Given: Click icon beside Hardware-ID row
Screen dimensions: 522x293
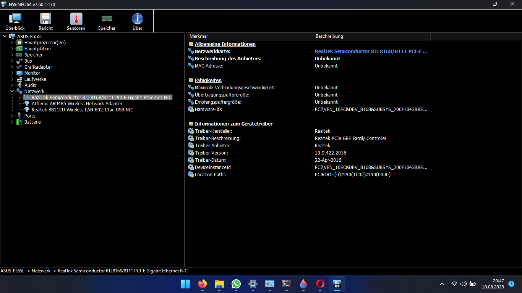Looking at the screenshot, I should point(191,109).
